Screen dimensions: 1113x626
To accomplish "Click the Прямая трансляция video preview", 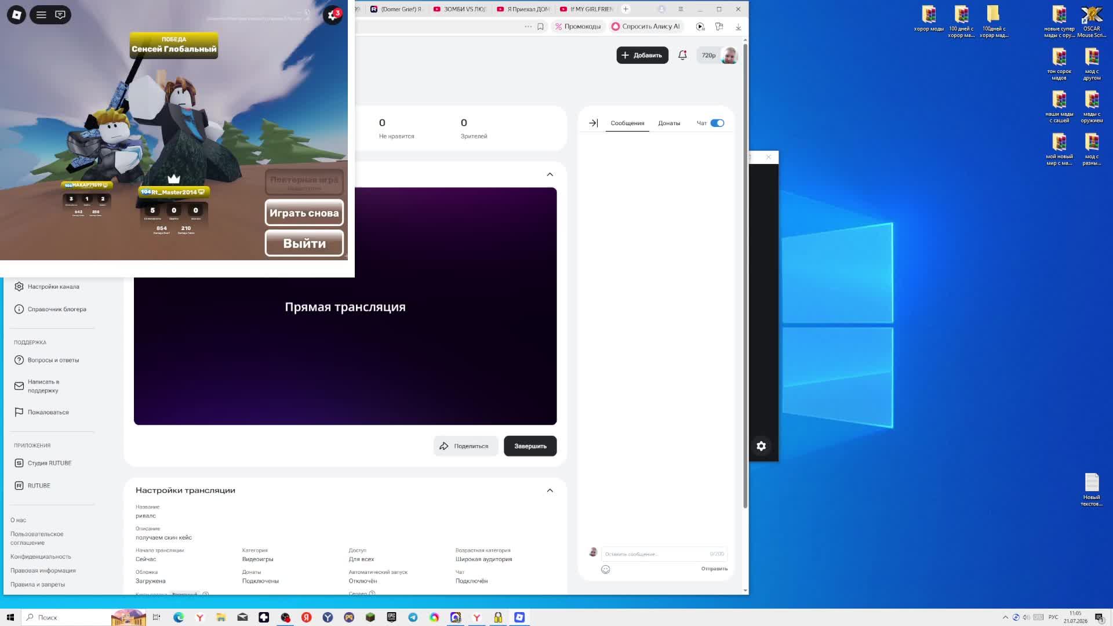I will (x=345, y=307).
